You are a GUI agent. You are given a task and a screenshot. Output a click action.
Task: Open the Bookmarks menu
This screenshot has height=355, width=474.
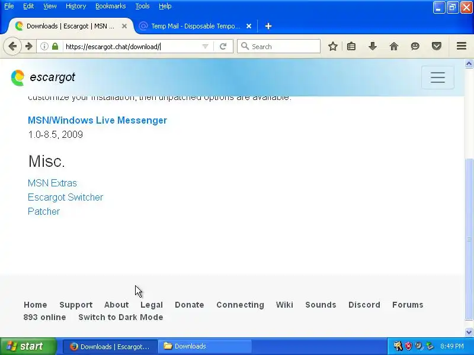click(x=111, y=6)
